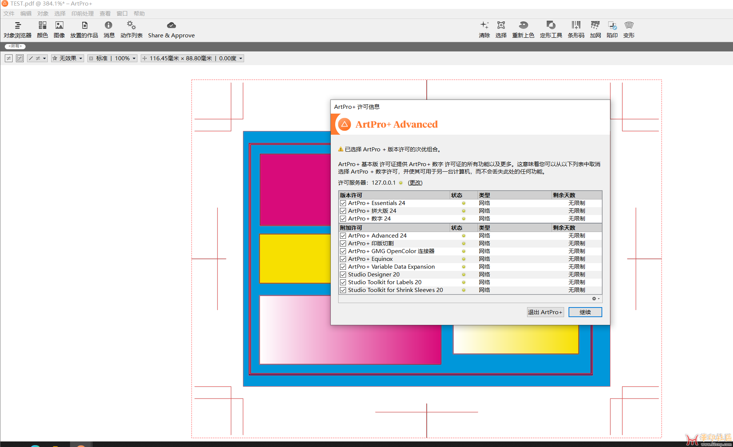Image resolution: width=733 pixels, height=447 pixels.
Task: Click the ArtPro+ Advanced logo icon
Action: 344,124
